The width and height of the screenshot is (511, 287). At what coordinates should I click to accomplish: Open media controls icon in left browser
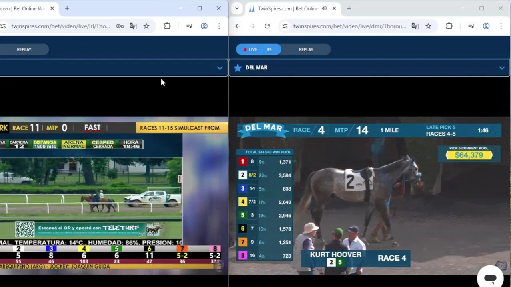190,26
